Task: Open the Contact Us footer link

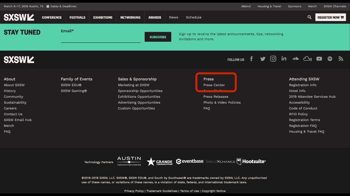Action: point(13,114)
